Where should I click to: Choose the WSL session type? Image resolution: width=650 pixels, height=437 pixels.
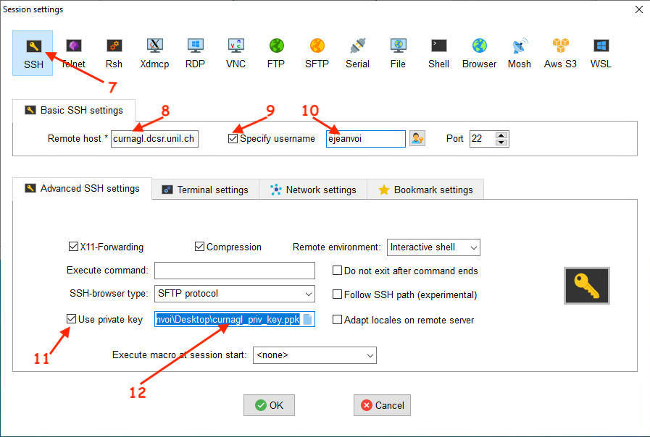(x=601, y=53)
